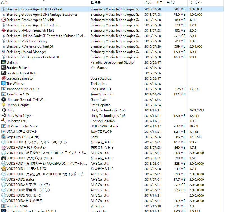248x212 pixels.
Task: Sort list by インストール日 column header
Action: pyautogui.click(x=154, y=3)
